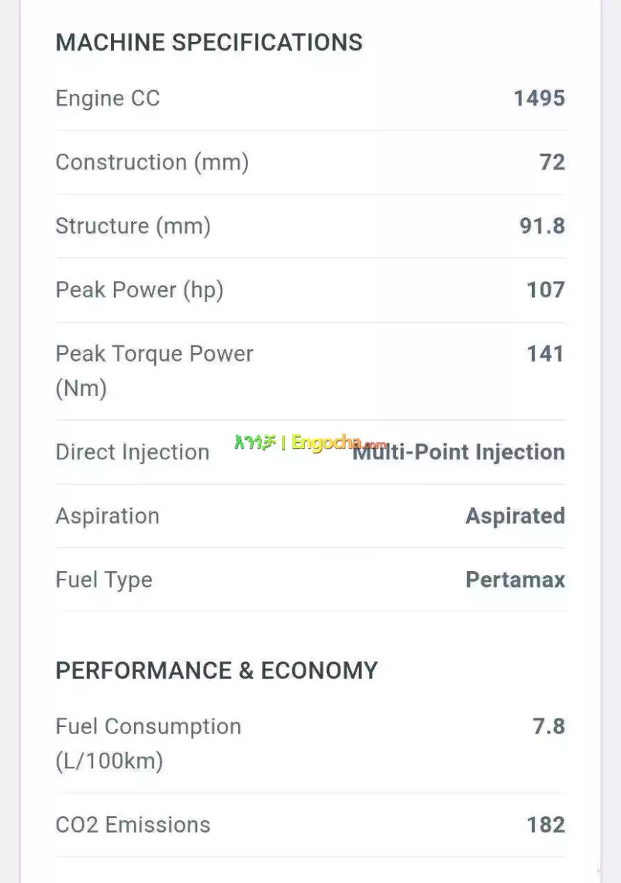The width and height of the screenshot is (621, 883).
Task: Select the Construction (mm) label
Action: click(152, 162)
